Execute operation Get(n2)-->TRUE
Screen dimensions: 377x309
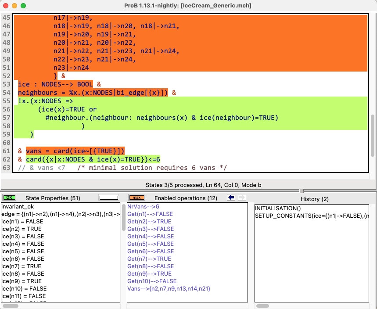pyautogui.click(x=150, y=221)
